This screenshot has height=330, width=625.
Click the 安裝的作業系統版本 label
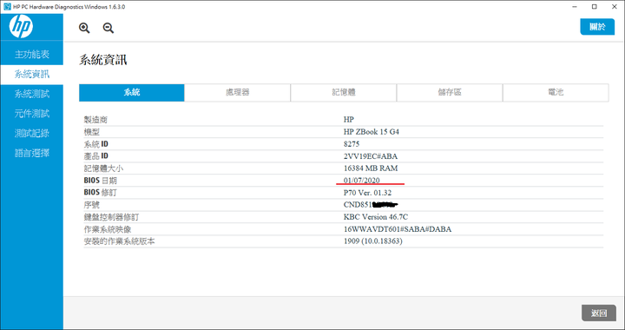click(119, 241)
